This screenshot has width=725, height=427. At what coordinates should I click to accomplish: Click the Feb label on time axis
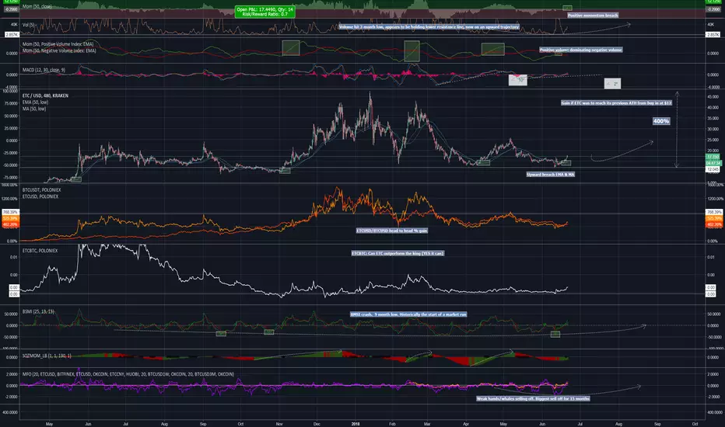click(392, 424)
